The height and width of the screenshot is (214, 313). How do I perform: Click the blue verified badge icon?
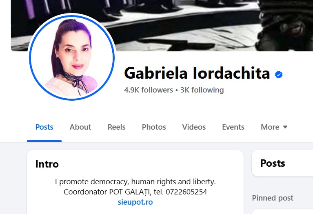tap(279, 75)
